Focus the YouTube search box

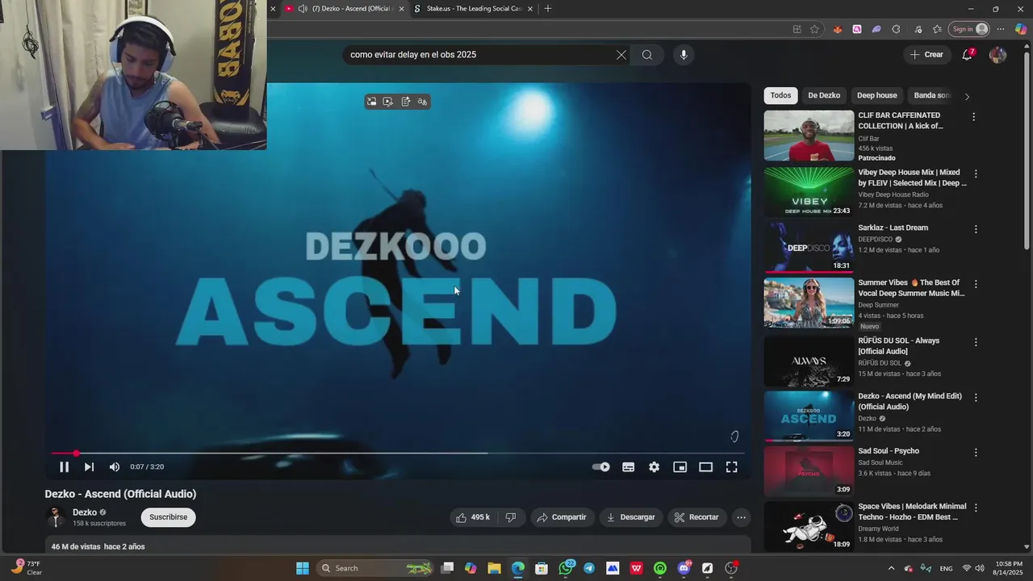(478, 55)
